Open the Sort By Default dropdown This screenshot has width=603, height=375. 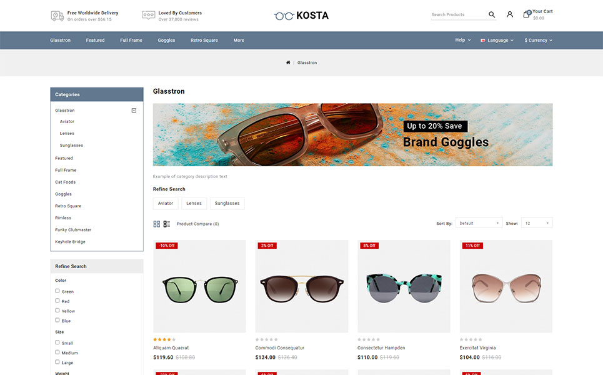click(x=479, y=223)
